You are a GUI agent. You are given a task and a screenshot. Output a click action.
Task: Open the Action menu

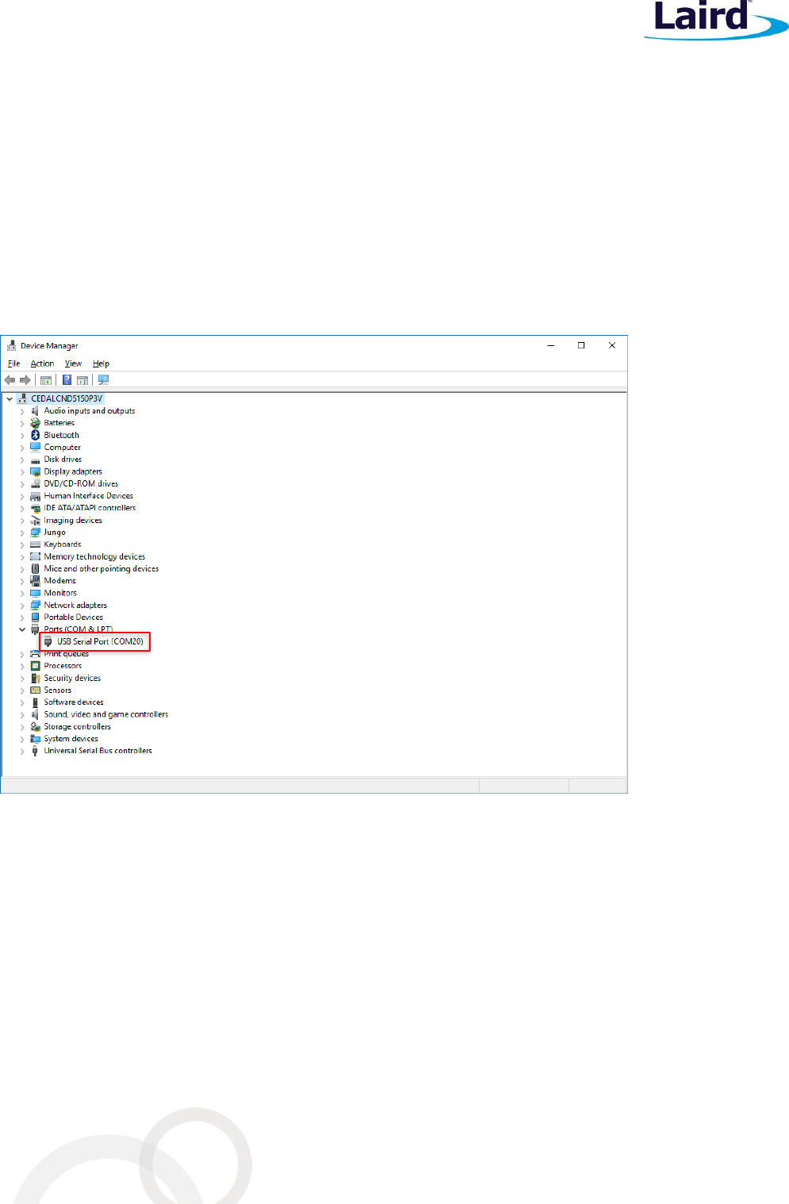pos(43,364)
